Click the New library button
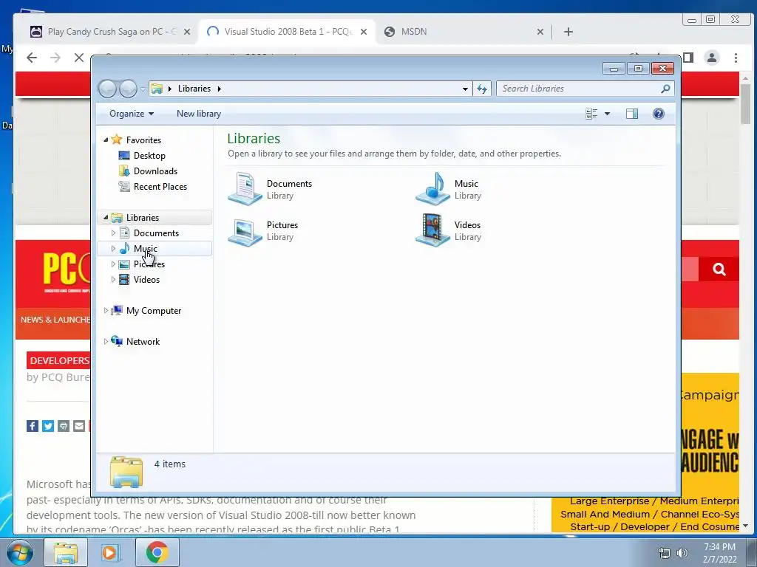This screenshot has height=567, width=757. pos(198,114)
